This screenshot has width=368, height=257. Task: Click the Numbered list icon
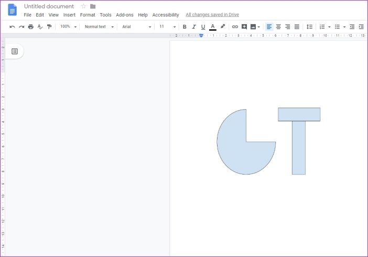click(x=322, y=27)
